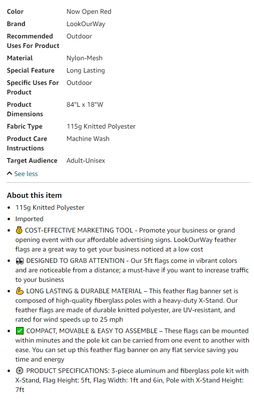Collapse details with See less link

tap(26, 174)
